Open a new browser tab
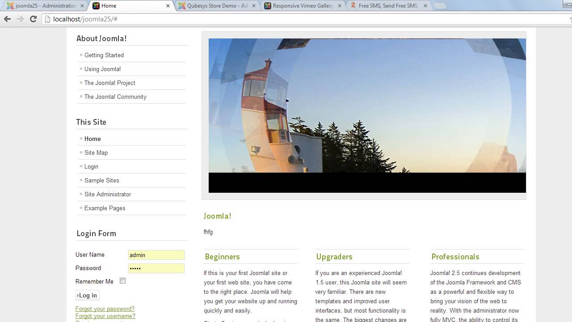572x322 pixels. pyautogui.click(x=440, y=6)
